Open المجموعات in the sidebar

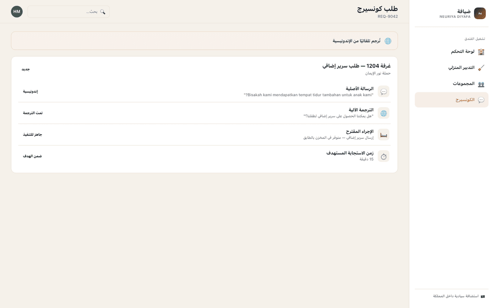451,84
